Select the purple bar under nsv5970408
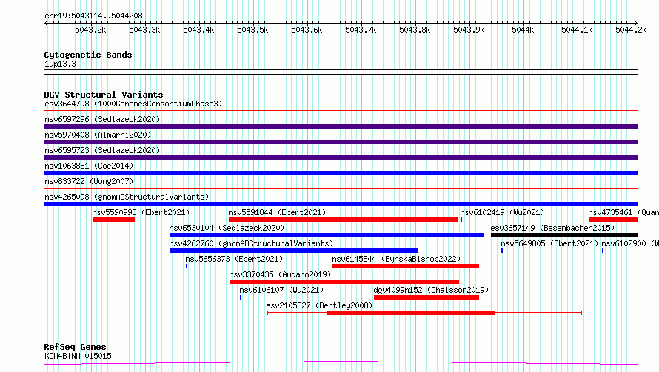Image resolution: width=659 pixels, height=372 pixels. 341,142
